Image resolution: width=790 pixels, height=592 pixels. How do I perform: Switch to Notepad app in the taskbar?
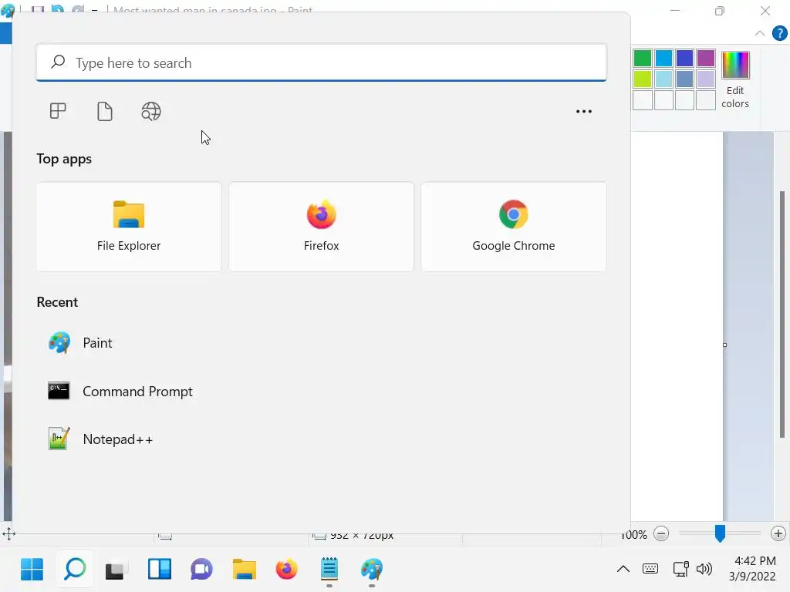(329, 570)
